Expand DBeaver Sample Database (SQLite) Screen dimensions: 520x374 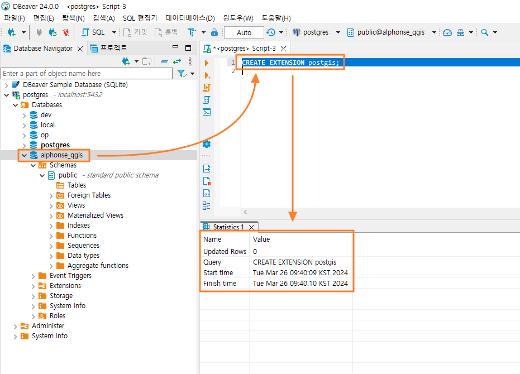coord(6,85)
